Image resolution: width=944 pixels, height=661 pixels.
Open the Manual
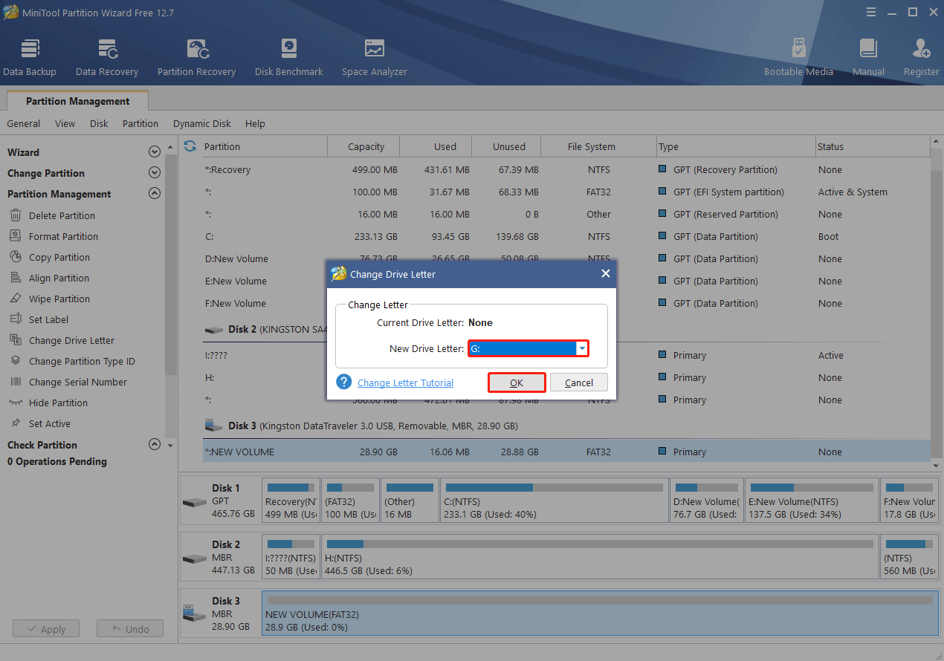pos(868,56)
